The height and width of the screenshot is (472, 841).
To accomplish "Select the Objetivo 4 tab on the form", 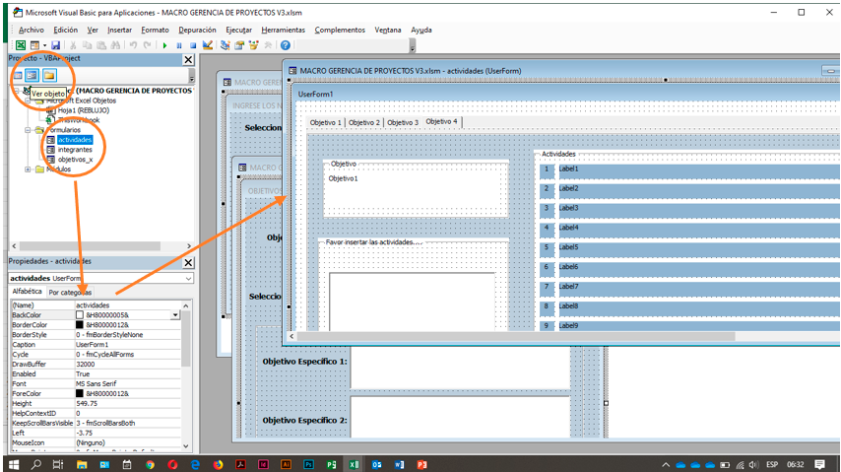I will pyautogui.click(x=441, y=121).
